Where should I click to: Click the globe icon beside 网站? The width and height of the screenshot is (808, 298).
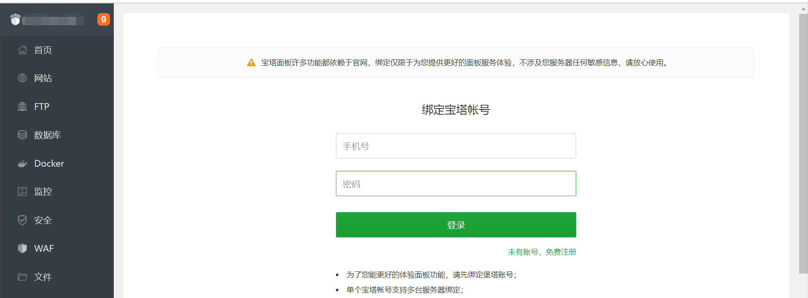click(22, 78)
